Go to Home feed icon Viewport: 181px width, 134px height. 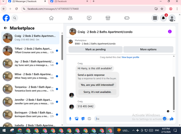tap(51, 18)
